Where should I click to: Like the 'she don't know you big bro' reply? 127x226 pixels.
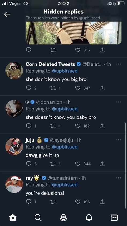[x=78, y=88]
